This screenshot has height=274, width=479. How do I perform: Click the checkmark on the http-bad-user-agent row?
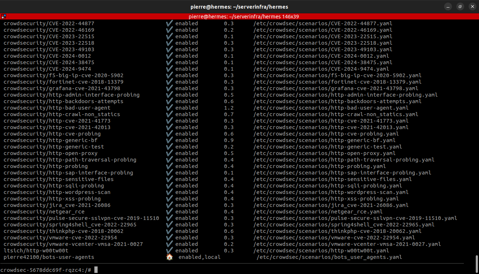point(169,108)
